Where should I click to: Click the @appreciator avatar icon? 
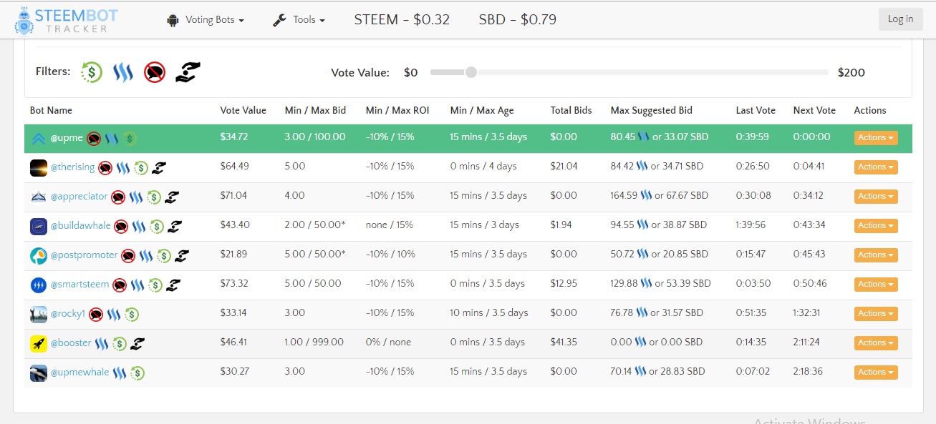(x=39, y=197)
